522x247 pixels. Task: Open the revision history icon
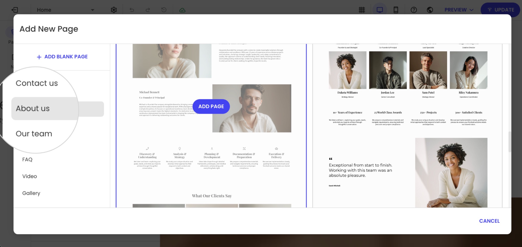pos(164,10)
